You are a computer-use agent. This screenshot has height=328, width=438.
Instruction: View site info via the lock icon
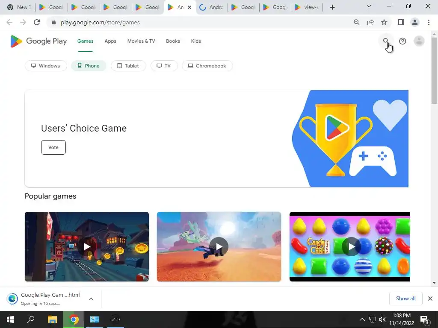pos(54,22)
